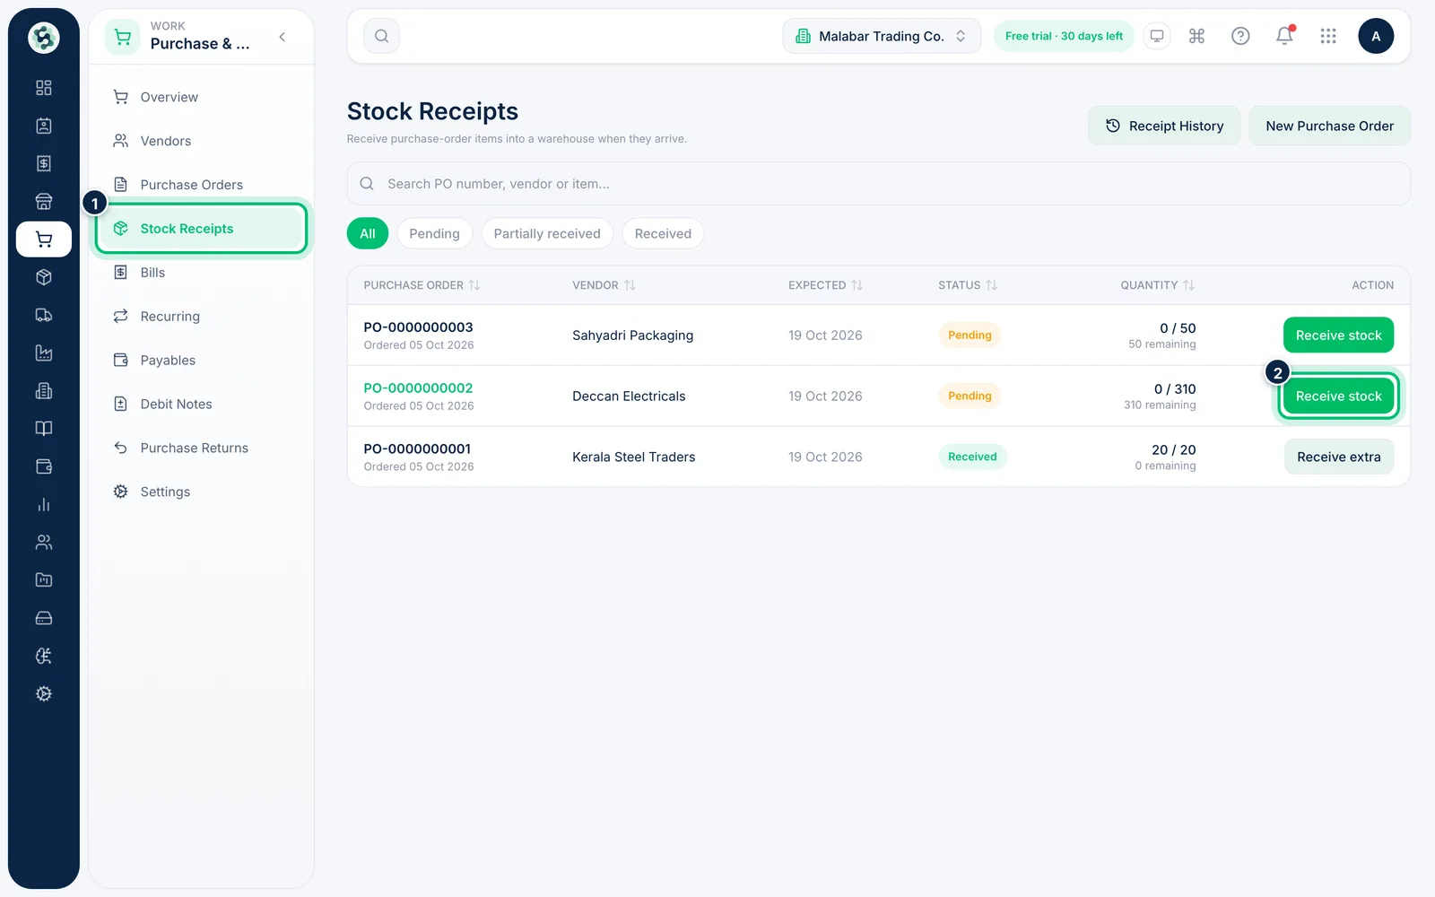Open the hard drive storage icon in rail

click(43, 618)
